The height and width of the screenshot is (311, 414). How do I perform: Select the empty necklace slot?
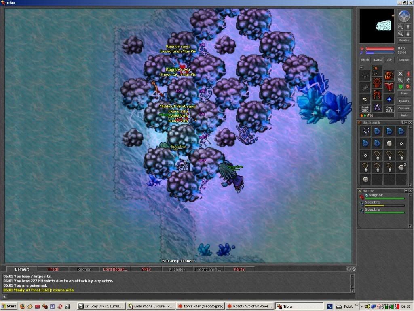[365, 76]
